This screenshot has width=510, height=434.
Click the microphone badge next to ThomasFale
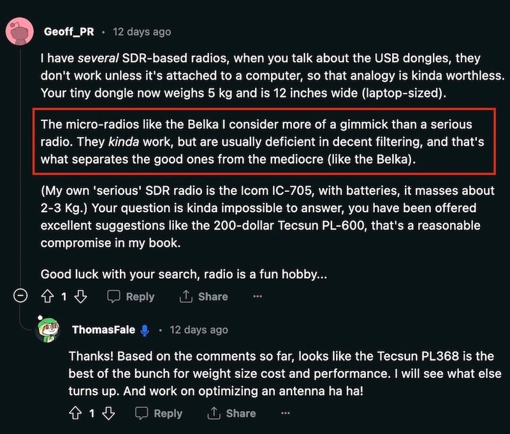coord(145,330)
